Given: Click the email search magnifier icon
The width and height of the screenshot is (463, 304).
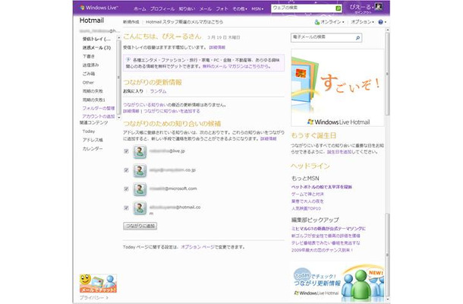Looking at the screenshot, I should tap(357, 37).
